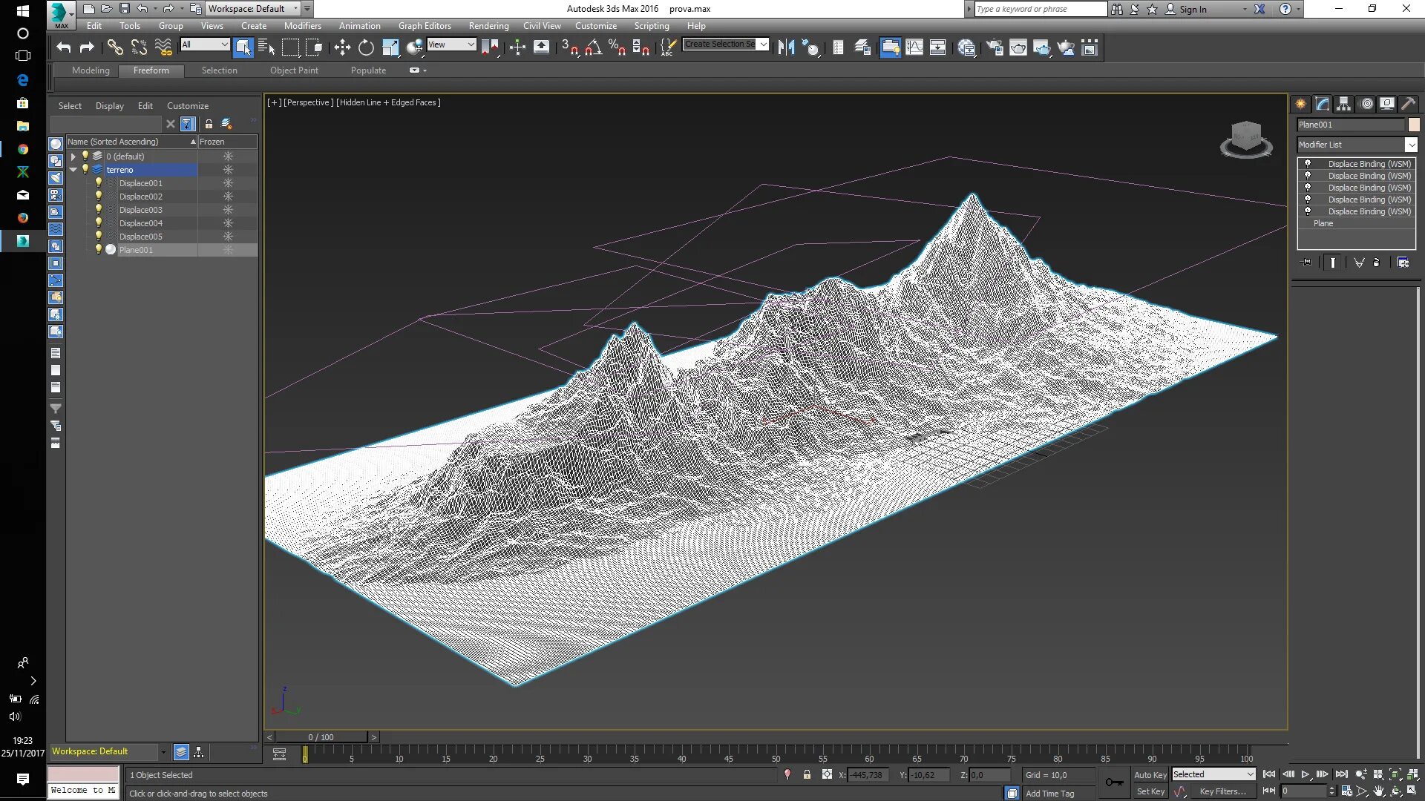Toggle selection lock icon in status bar
The height and width of the screenshot is (801, 1425).
(807, 774)
